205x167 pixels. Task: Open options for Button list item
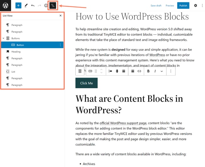click(x=60, y=45)
